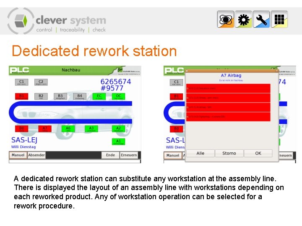
Task: Click 'Dedicated rework station' heading
Action: pos(94,51)
